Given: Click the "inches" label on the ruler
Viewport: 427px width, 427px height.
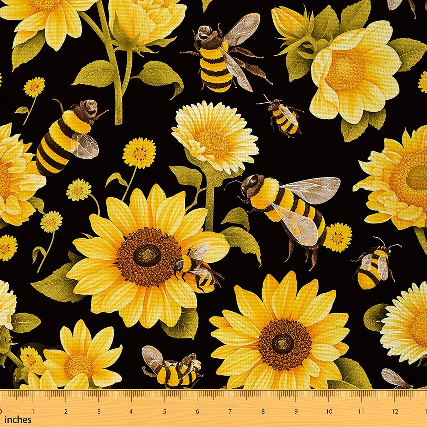Looking at the screenshot, I should [x=18, y=420].
